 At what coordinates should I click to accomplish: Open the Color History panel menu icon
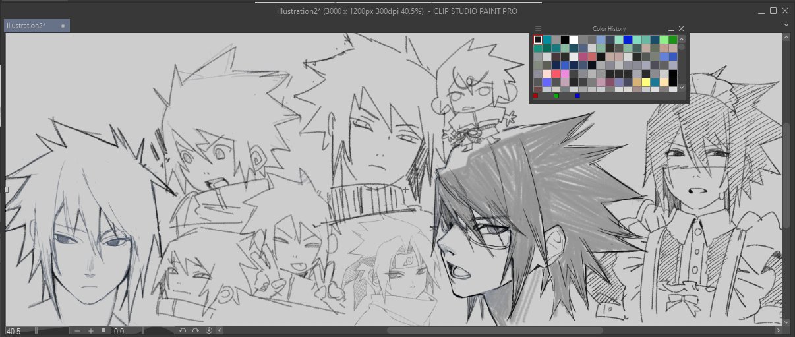point(538,28)
